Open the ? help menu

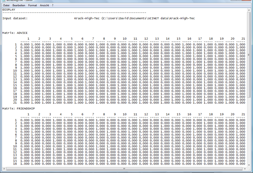pos(52,5)
